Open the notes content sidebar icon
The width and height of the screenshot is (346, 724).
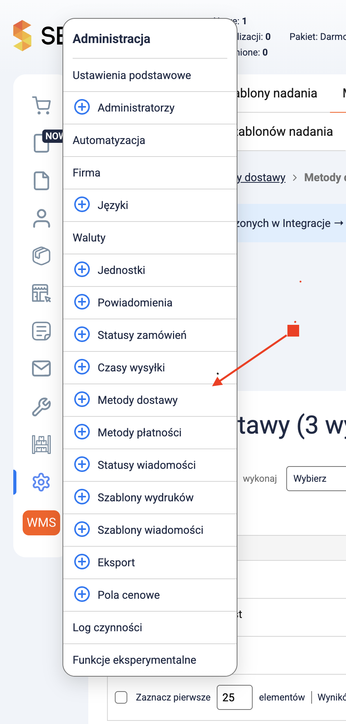click(41, 331)
